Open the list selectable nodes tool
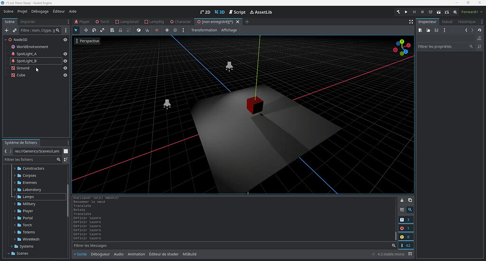Image resolution: width=486 pixels, height=261 pixels. [x=112, y=30]
